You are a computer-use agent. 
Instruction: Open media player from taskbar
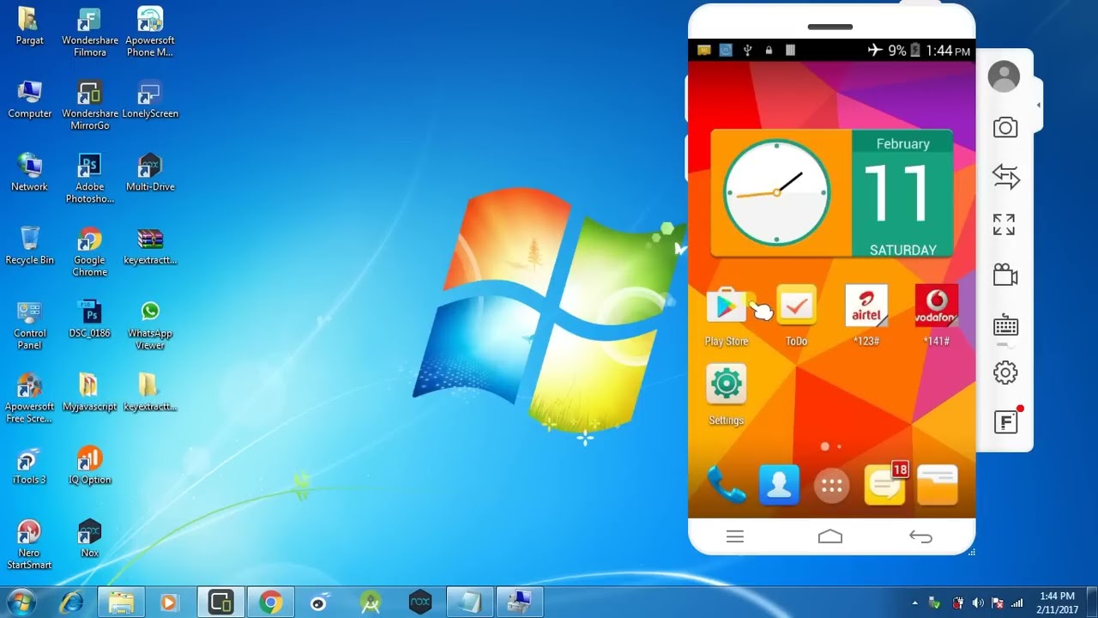coord(169,603)
